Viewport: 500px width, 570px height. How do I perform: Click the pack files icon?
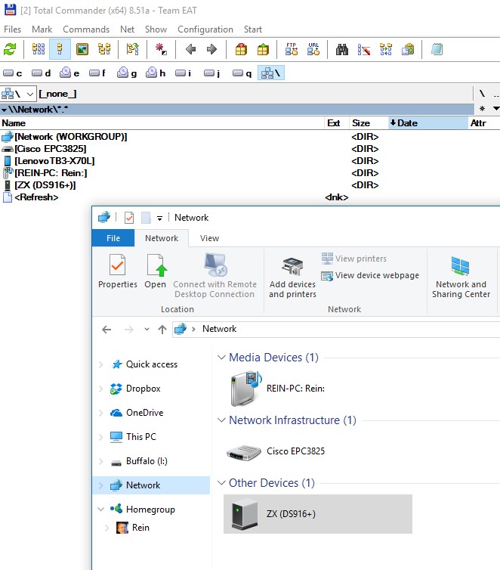(241, 49)
